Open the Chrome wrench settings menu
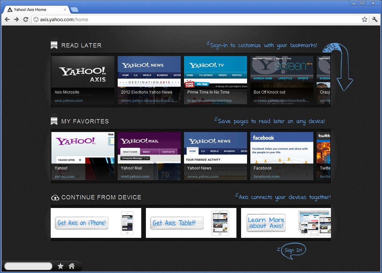This screenshot has width=382, height=273. [x=375, y=20]
